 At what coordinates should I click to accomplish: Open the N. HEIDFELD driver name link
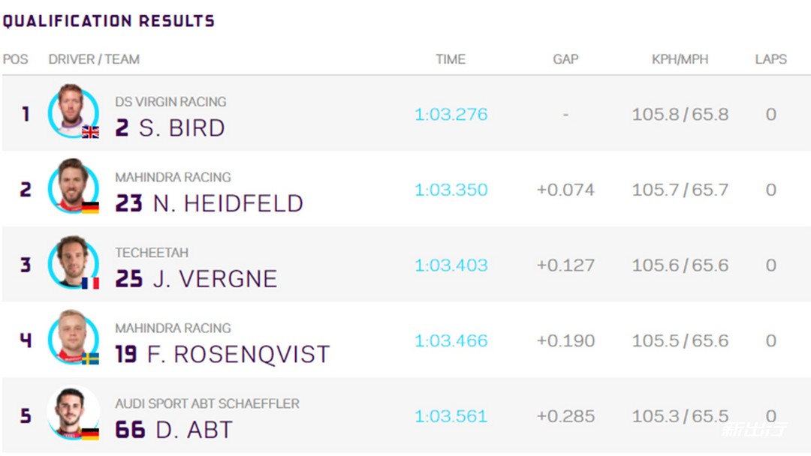pos(228,203)
